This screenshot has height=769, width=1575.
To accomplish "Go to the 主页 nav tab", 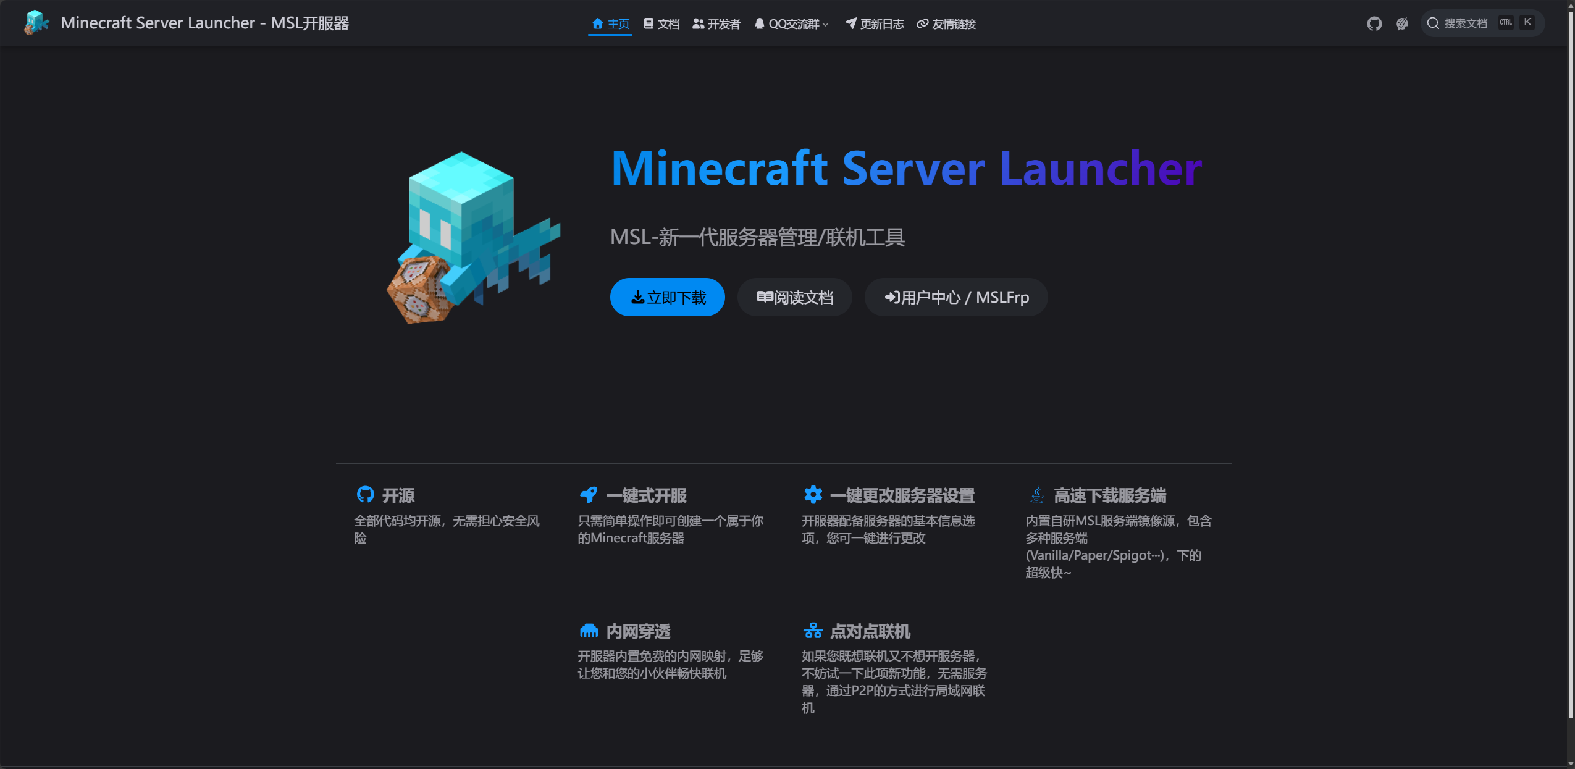I will 610,23.
